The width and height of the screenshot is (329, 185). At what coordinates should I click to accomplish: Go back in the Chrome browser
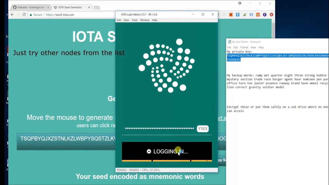pyautogui.click(x=12, y=15)
